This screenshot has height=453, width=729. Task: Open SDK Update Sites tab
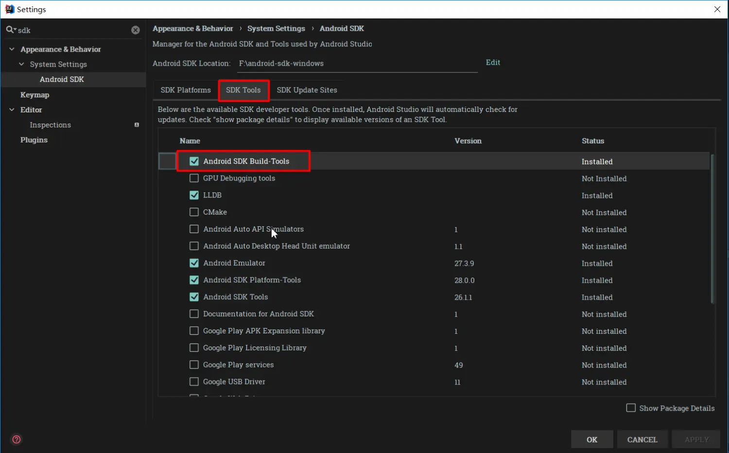pyautogui.click(x=307, y=90)
